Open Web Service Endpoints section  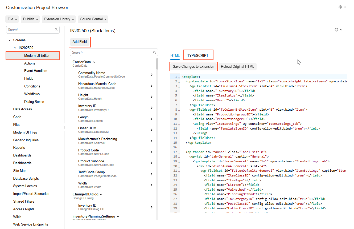31,224
